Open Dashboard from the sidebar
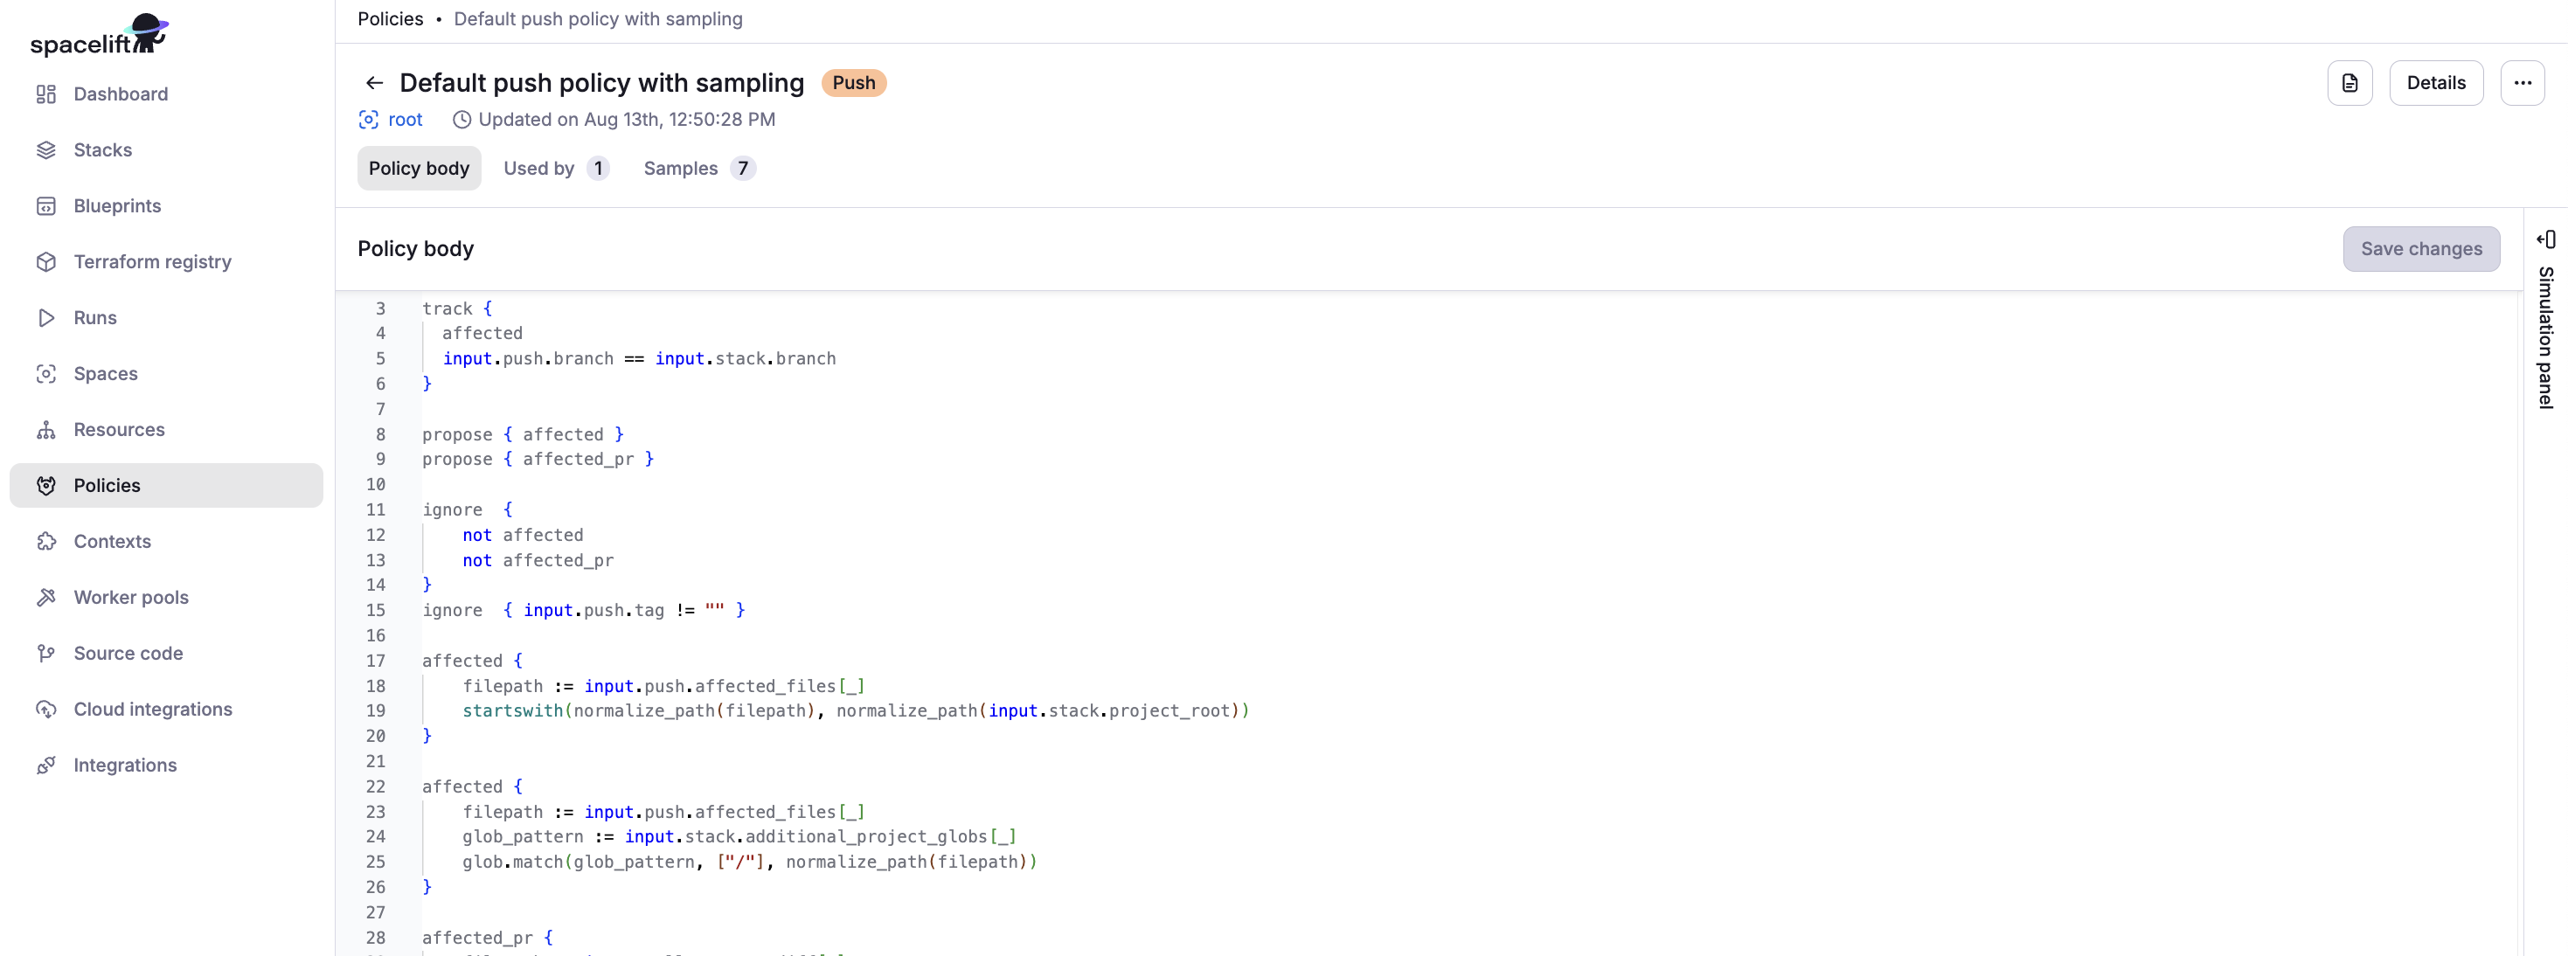The image size is (2568, 956). [x=120, y=94]
